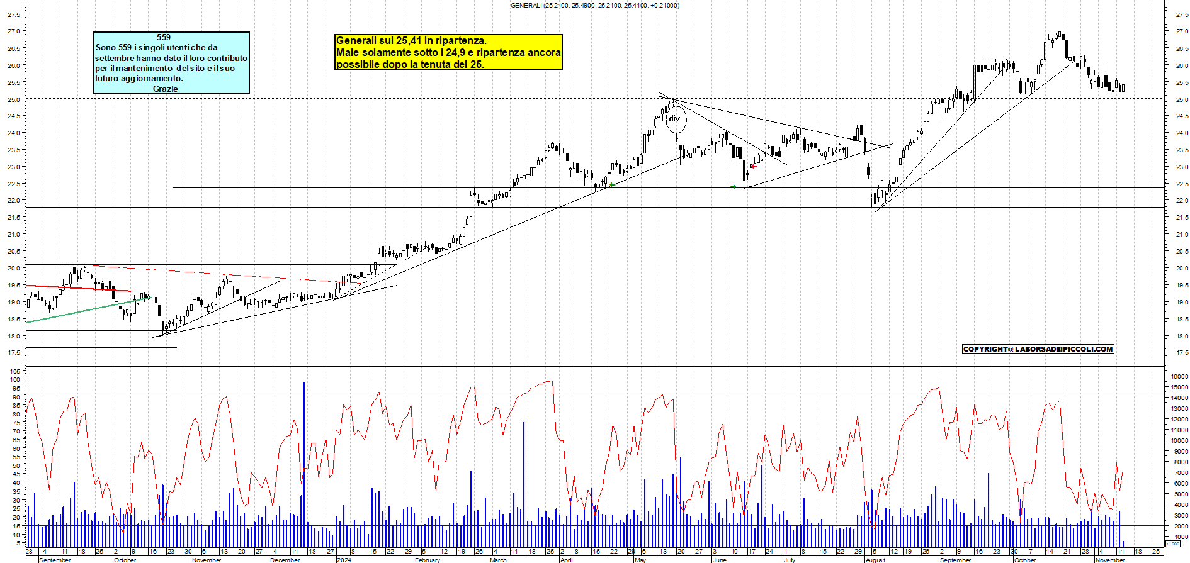Viewport: 1190px width, 563px height.
Task: Click the GENERALI chart title text
Action: pos(594,6)
